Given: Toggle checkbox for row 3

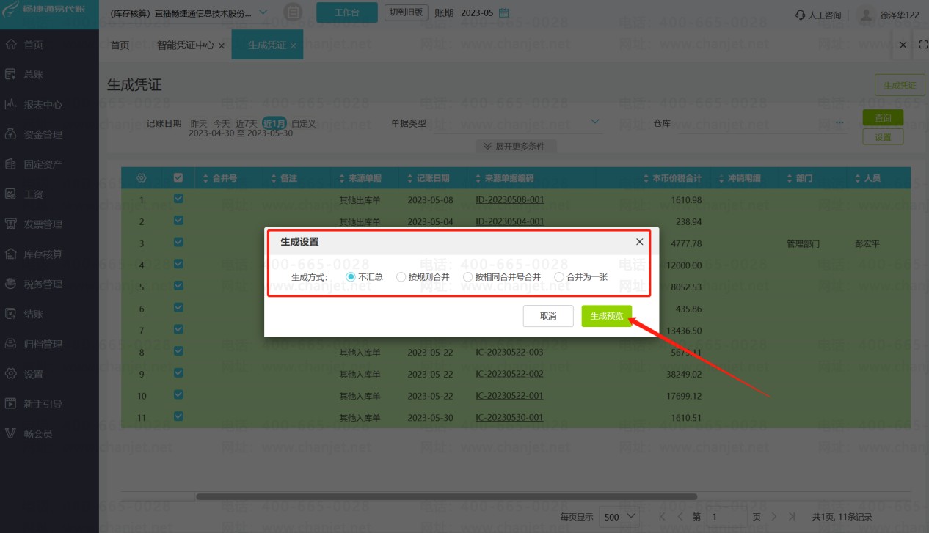Looking at the screenshot, I should coord(178,242).
